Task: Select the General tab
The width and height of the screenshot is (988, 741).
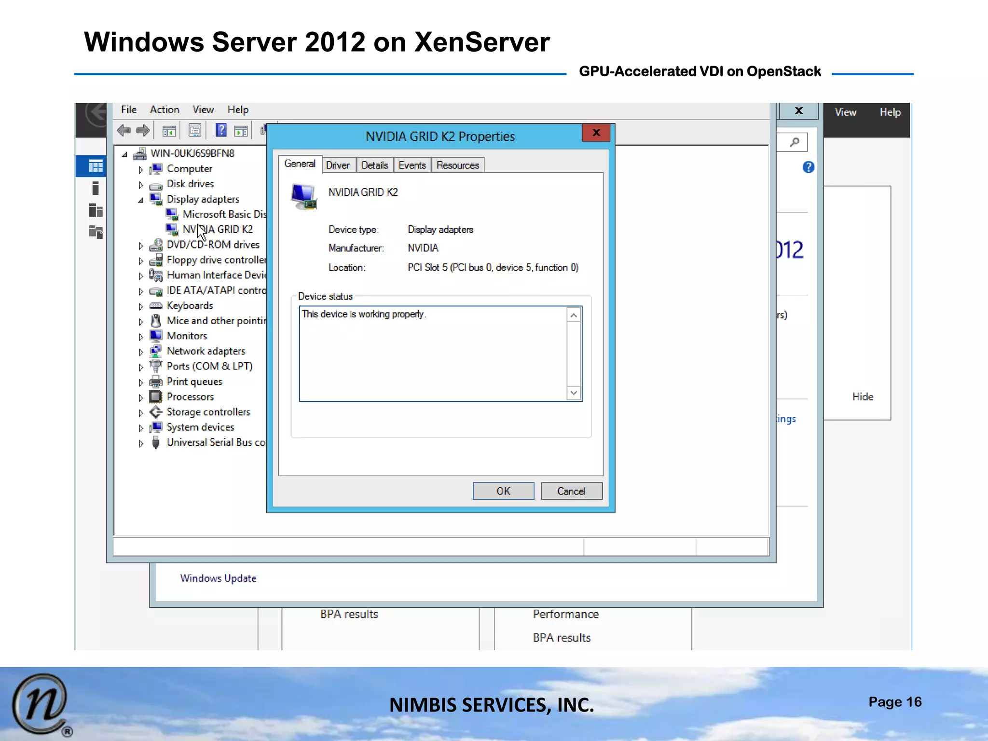Action: click(x=300, y=164)
